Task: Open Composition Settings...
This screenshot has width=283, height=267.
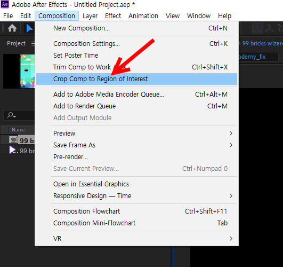Action: (136, 44)
